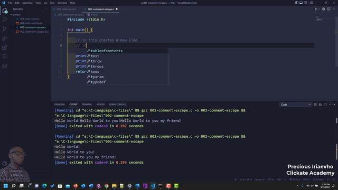Show hidden system tray icons

pyautogui.click(x=297, y=186)
